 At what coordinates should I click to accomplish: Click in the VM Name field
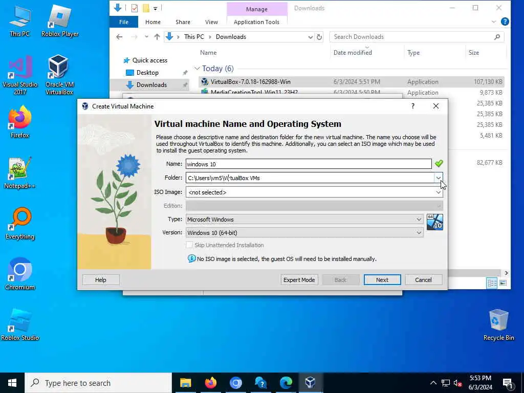[309, 164]
